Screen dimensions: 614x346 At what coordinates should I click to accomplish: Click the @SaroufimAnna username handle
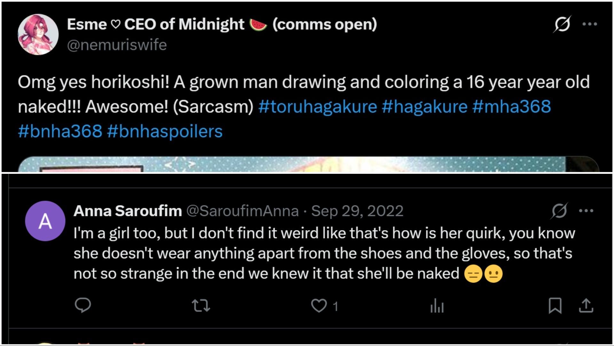pyautogui.click(x=242, y=211)
